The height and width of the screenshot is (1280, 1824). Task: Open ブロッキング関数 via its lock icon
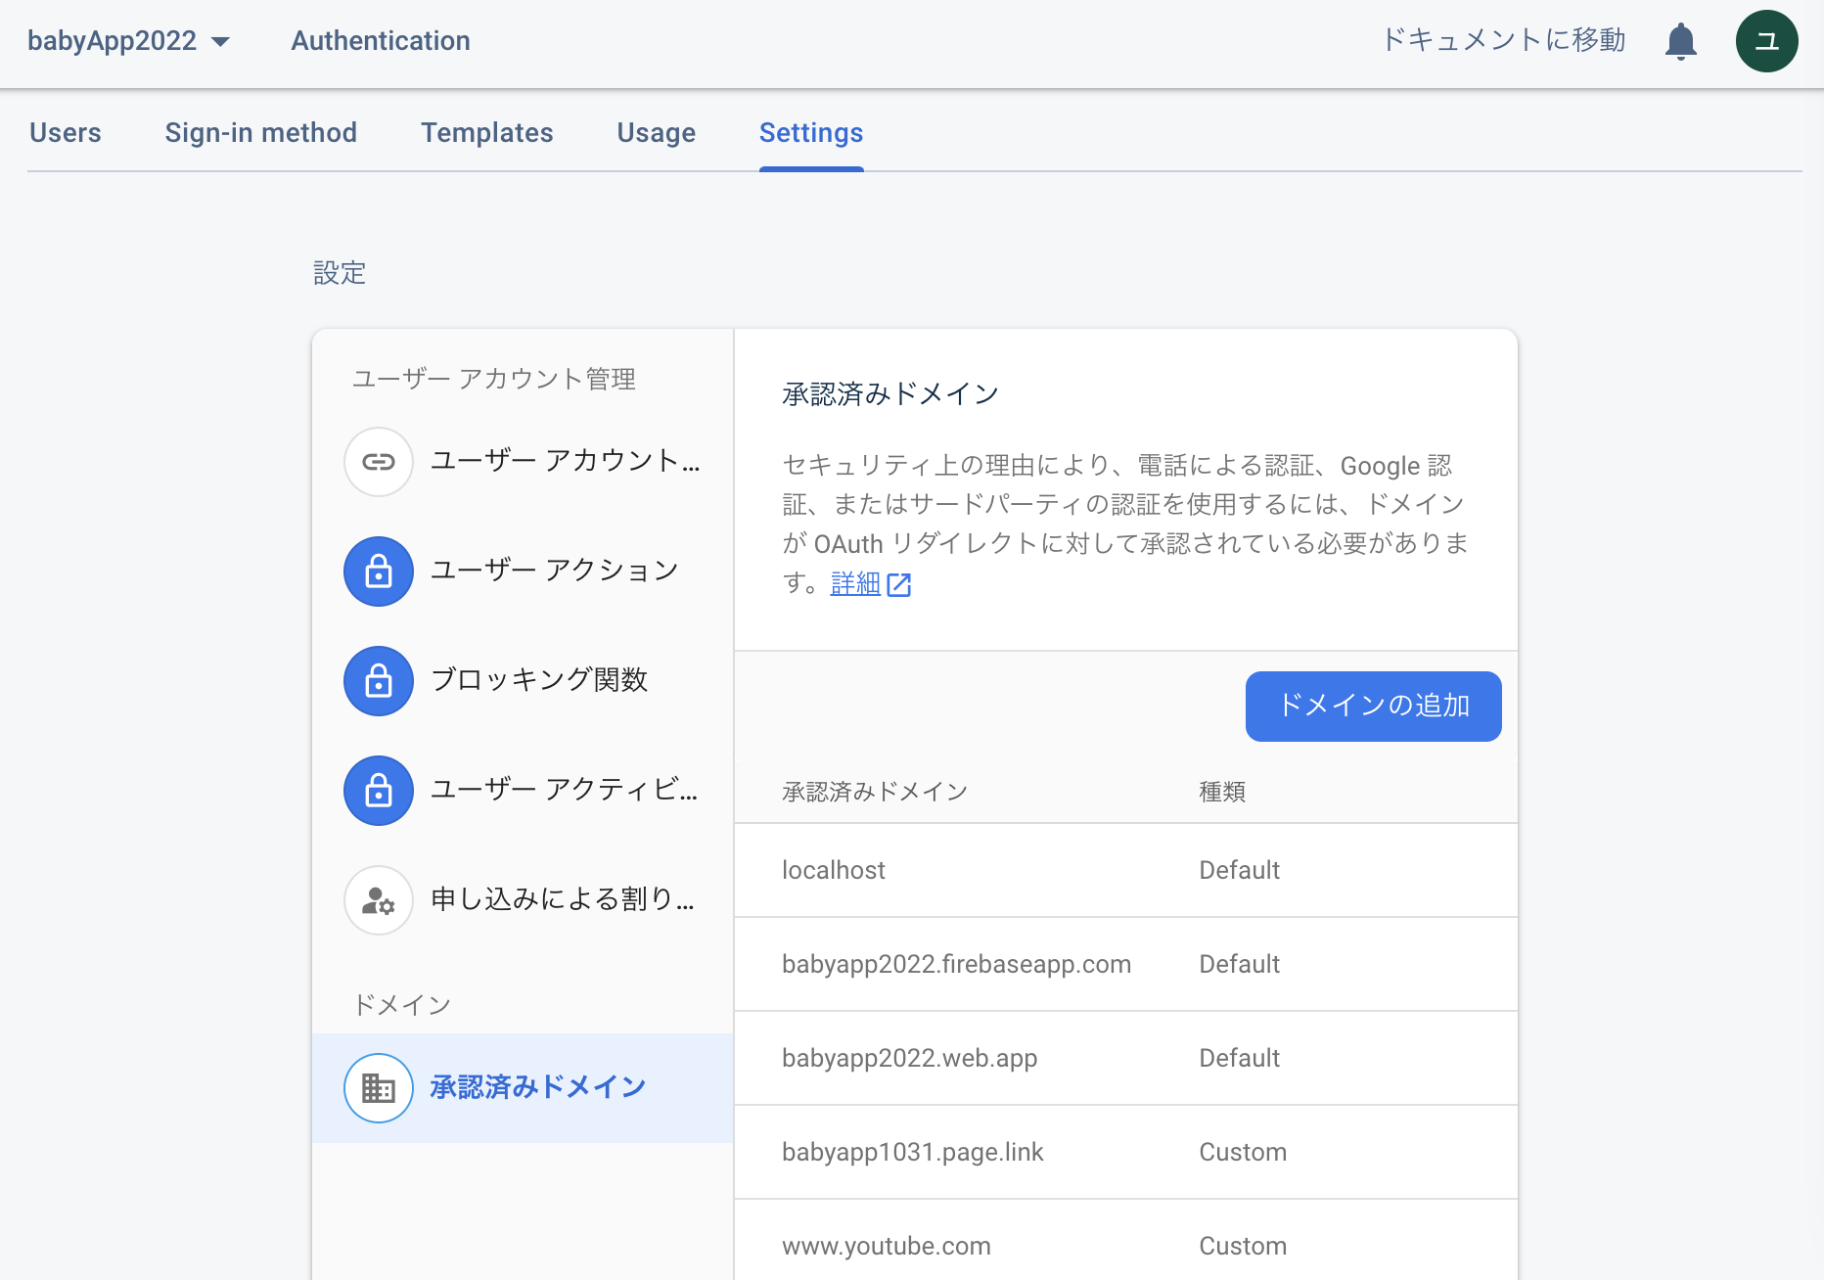[x=379, y=681]
